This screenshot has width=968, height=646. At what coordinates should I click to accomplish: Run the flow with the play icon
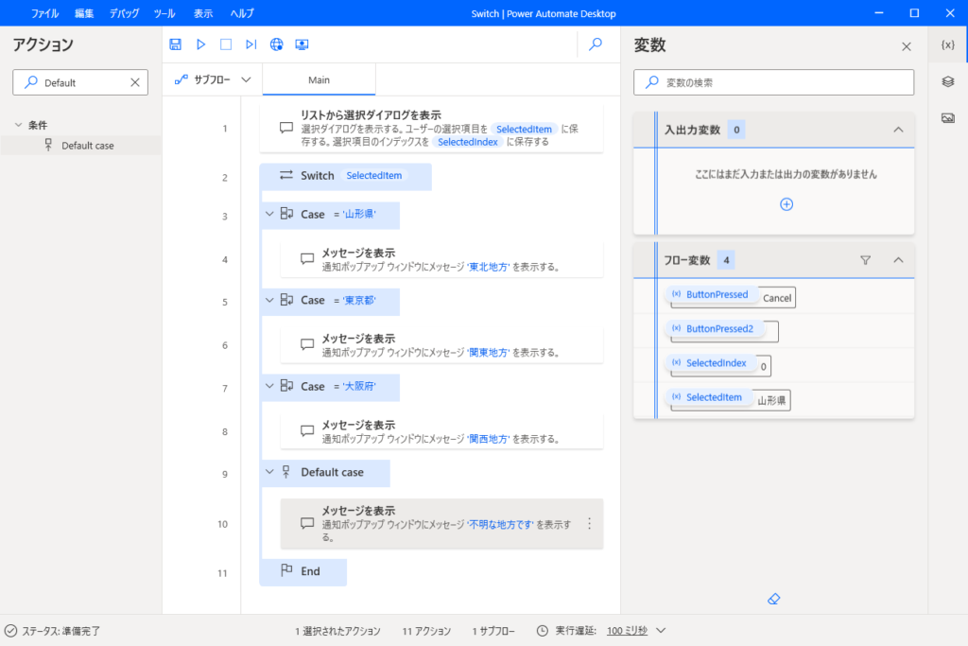tap(200, 44)
